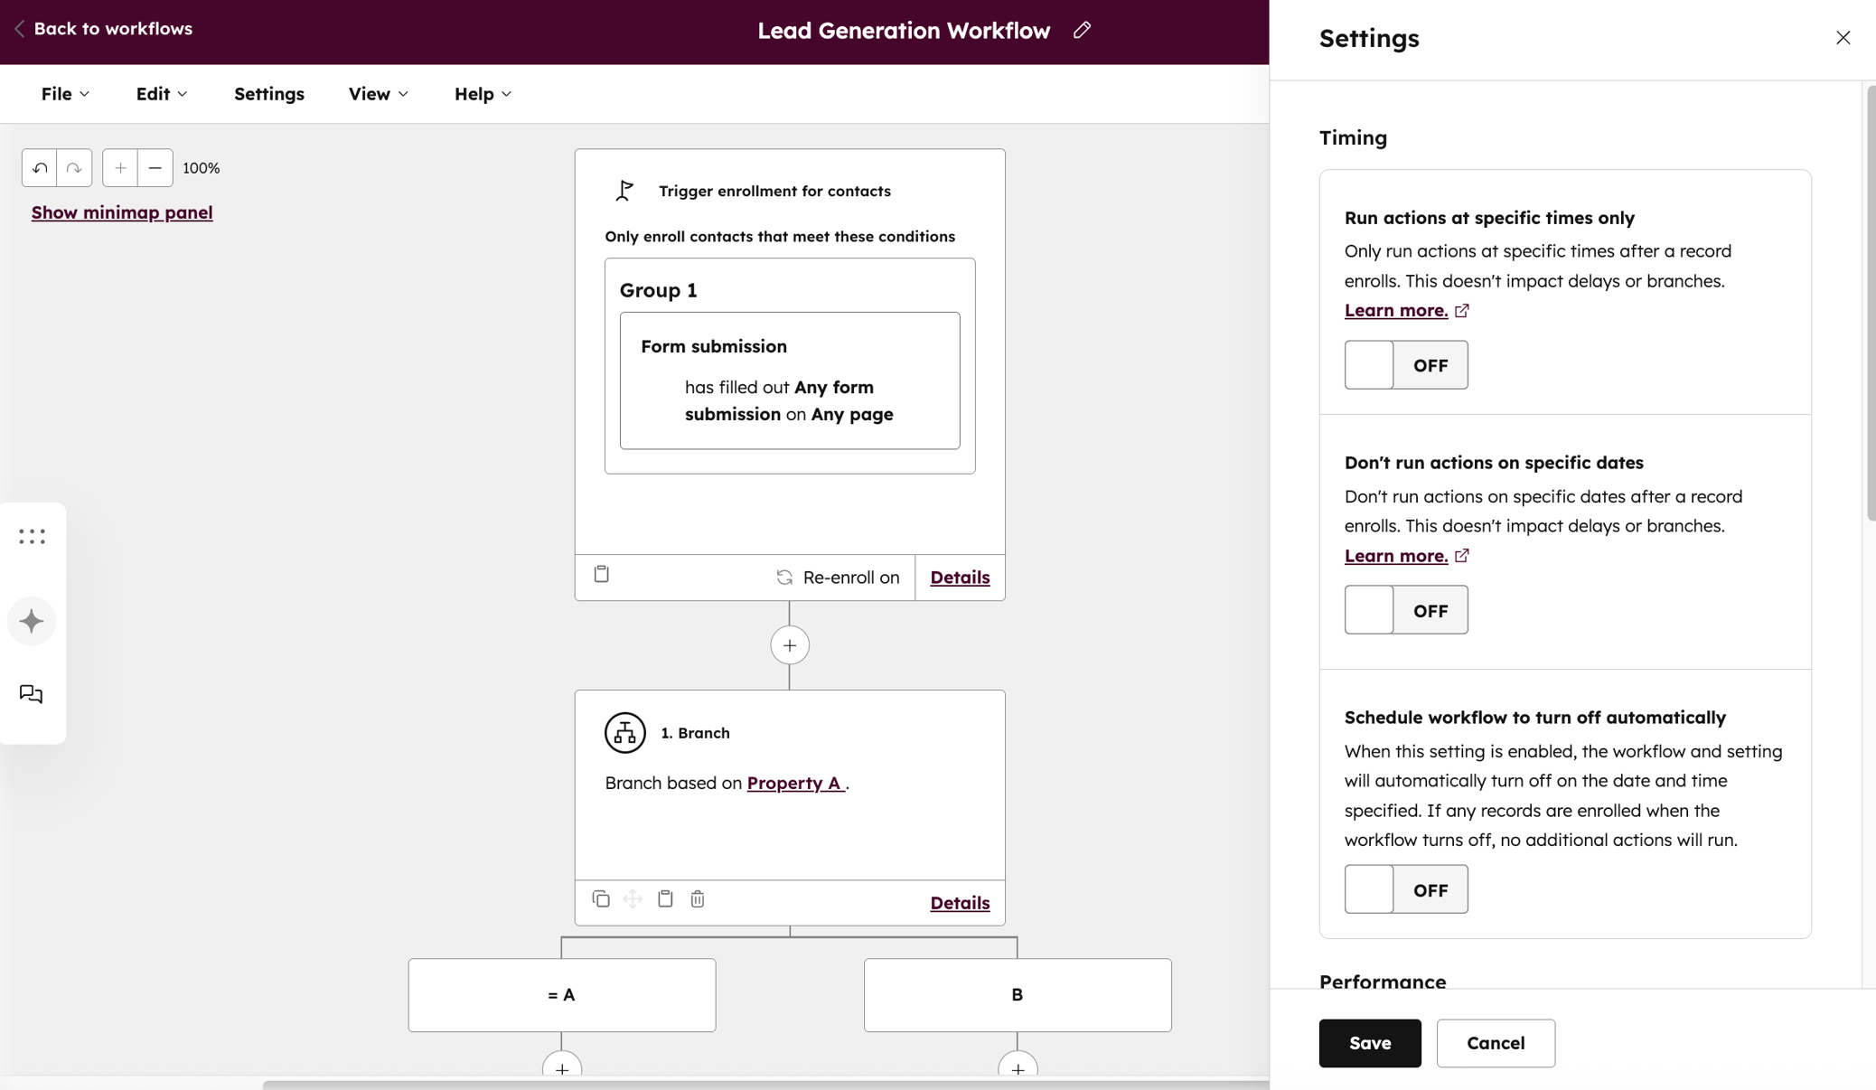Click the plus button below the trigger card
Image resolution: width=1876 pixels, height=1090 pixels.
[x=789, y=644]
